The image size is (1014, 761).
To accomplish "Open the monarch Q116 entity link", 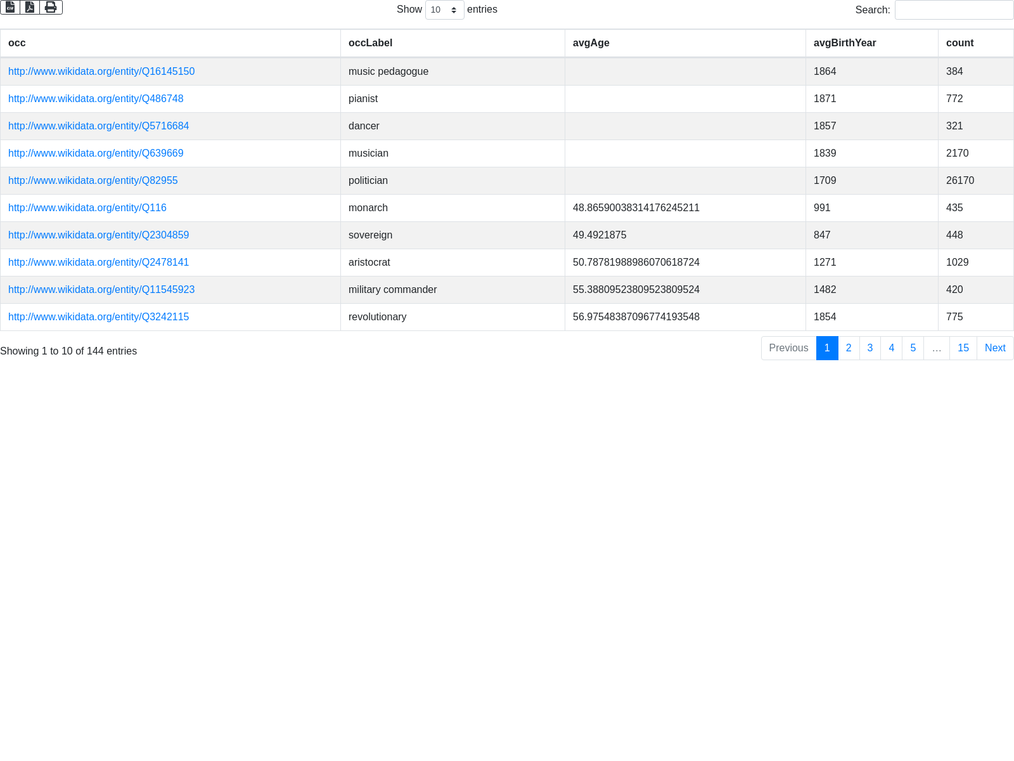I will click(87, 208).
